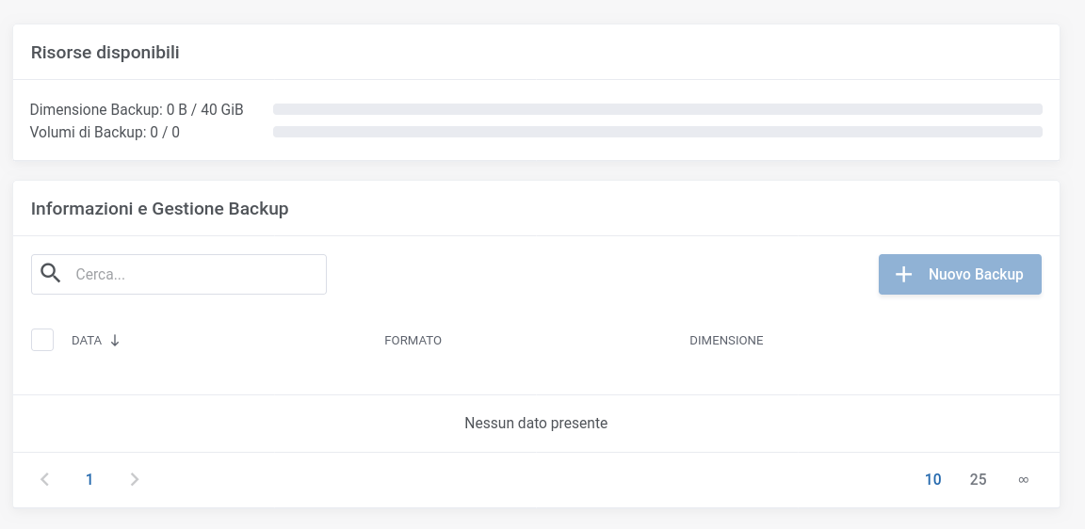This screenshot has height=529, width=1085.
Task: Select page number 1
Action: (x=89, y=479)
